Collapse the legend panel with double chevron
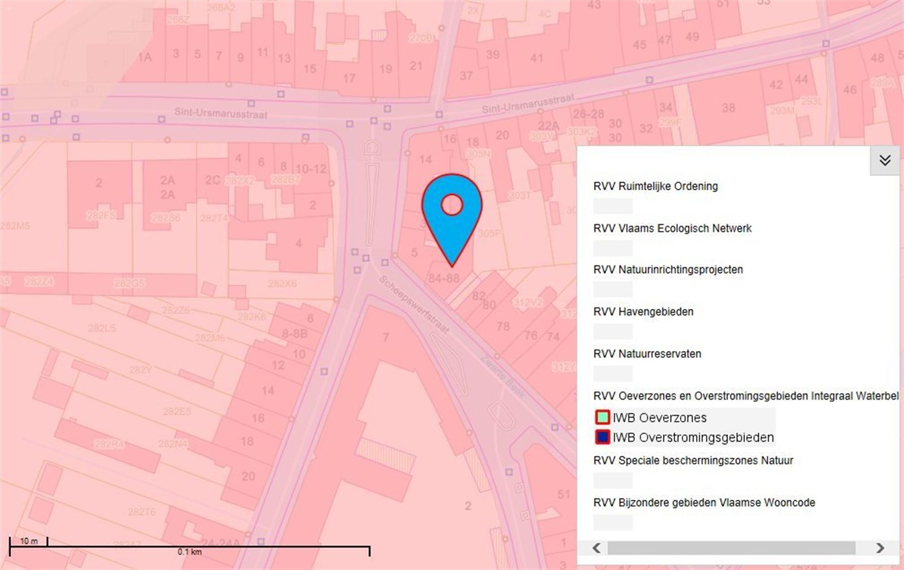 (884, 160)
